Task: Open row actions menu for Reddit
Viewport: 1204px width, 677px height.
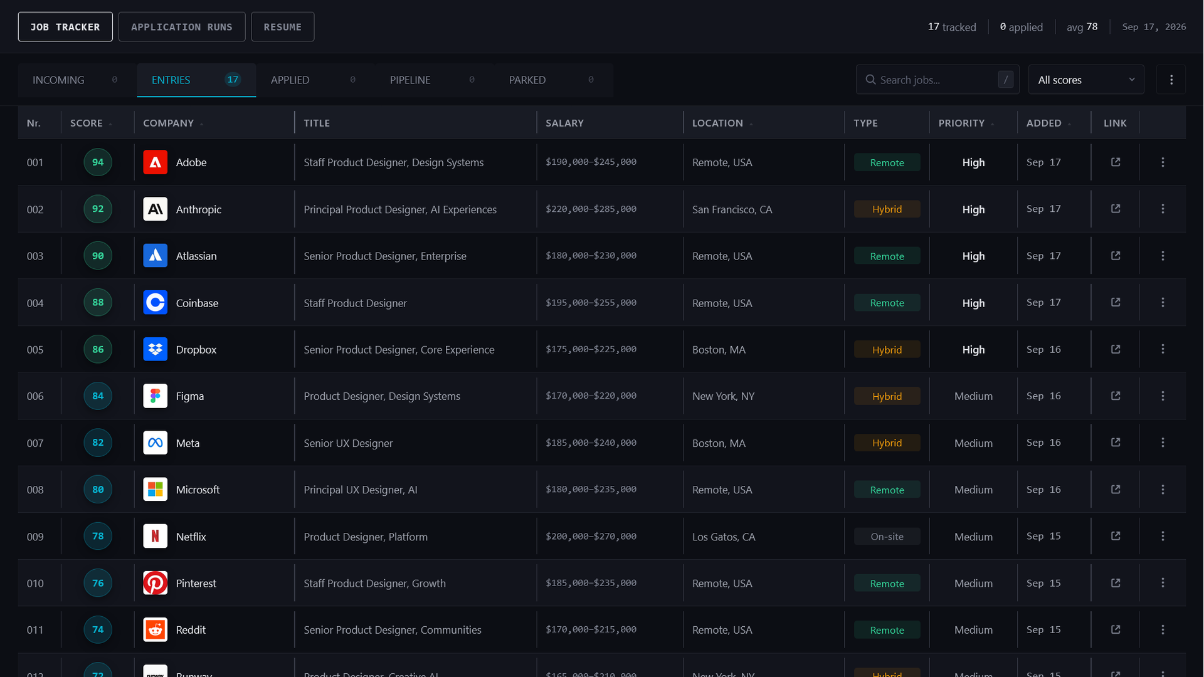Action: coord(1163,629)
